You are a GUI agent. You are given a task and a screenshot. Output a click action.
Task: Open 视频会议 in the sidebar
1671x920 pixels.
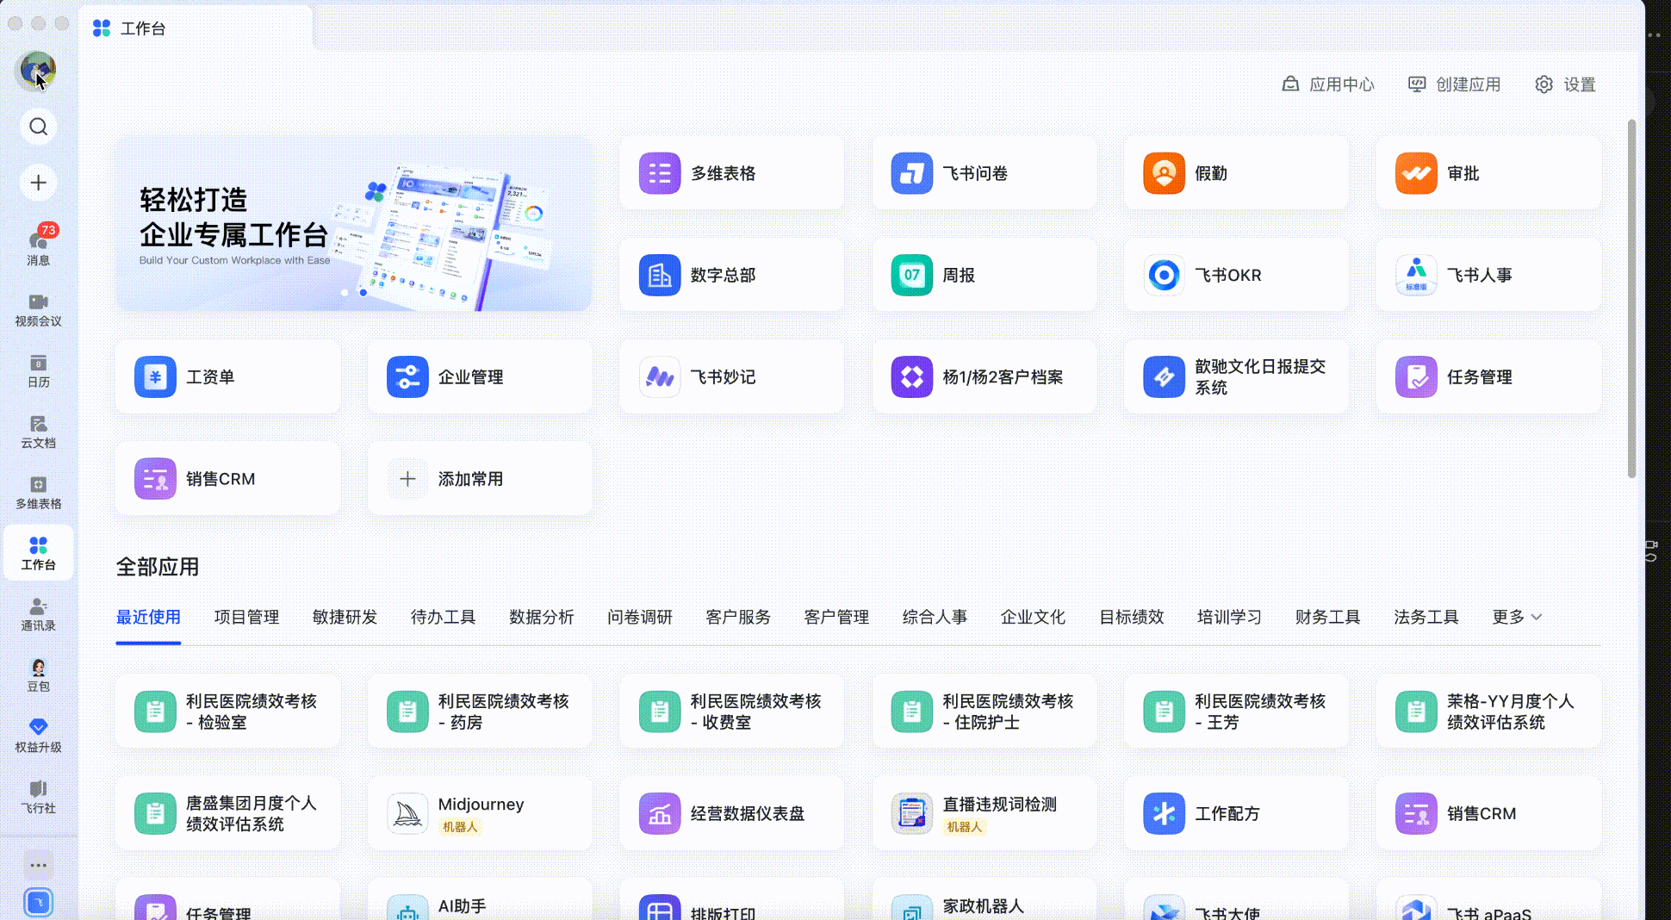pos(38,310)
